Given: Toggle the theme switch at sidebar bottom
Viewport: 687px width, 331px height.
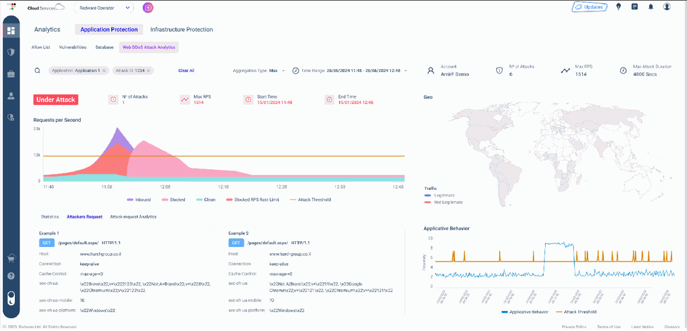Looking at the screenshot, I should click(11, 297).
